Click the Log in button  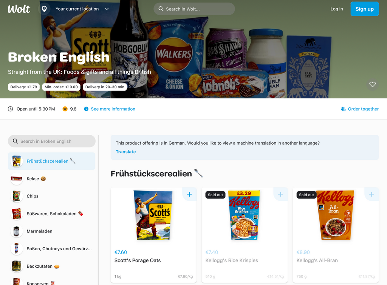pos(336,9)
